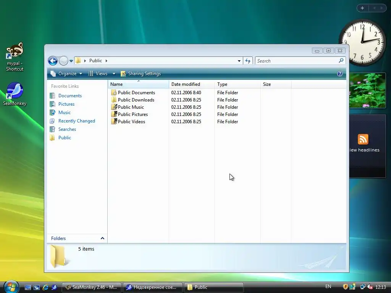Select the Public Documents folder icon
The image size is (391, 293).
pyautogui.click(x=114, y=92)
